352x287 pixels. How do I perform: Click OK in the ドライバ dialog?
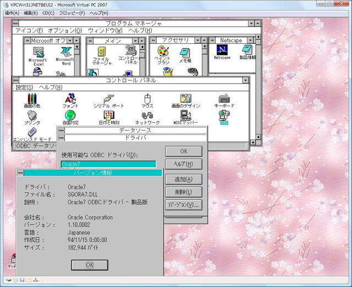184,151
